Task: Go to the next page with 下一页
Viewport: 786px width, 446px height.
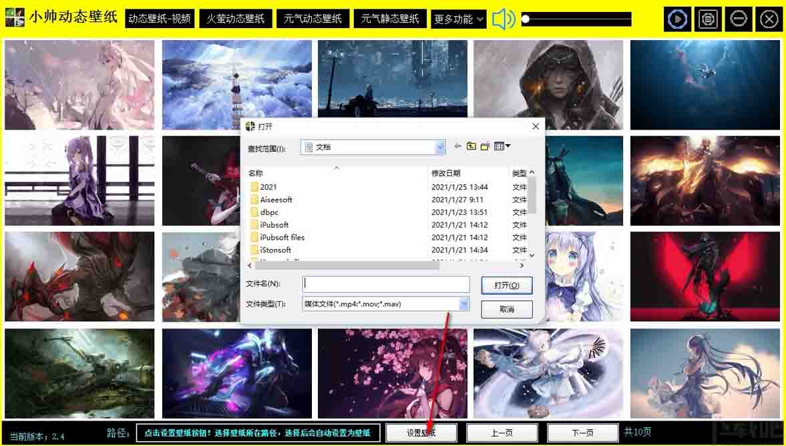Action: [582, 433]
